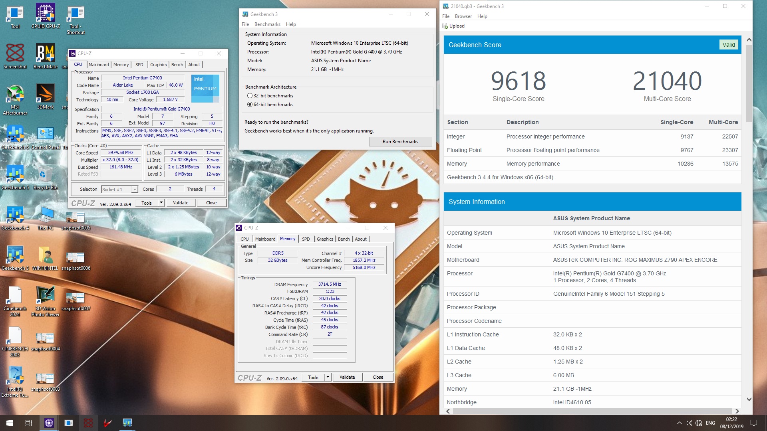Open Geekbench 4 desktop icon
The height and width of the screenshot is (431, 767).
(x=15, y=217)
